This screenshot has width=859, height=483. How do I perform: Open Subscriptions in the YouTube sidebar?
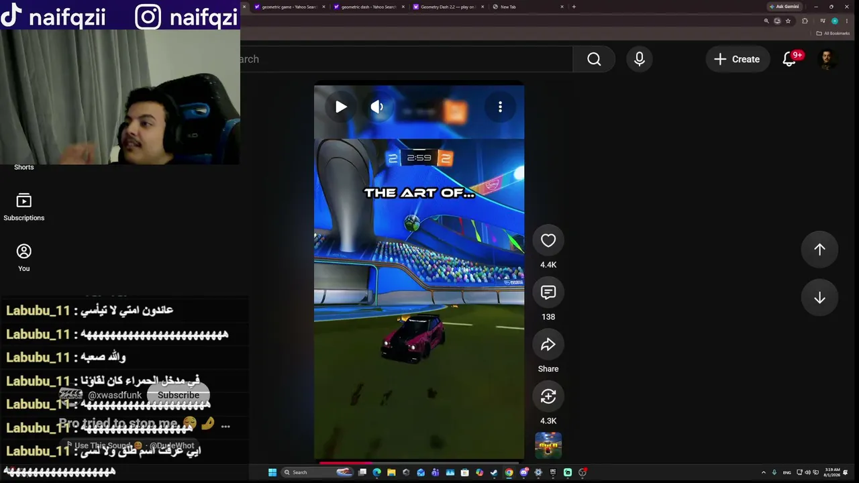point(24,207)
